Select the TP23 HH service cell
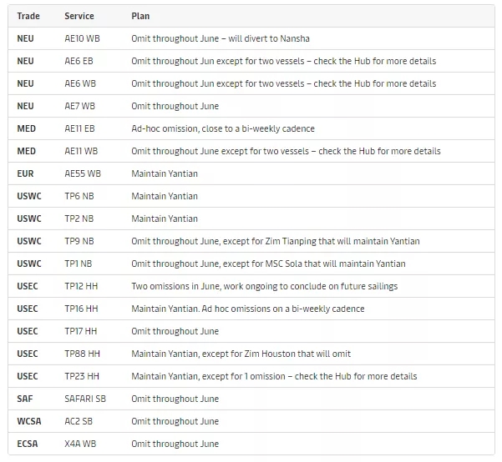This screenshot has height=462, width=502. (81, 377)
